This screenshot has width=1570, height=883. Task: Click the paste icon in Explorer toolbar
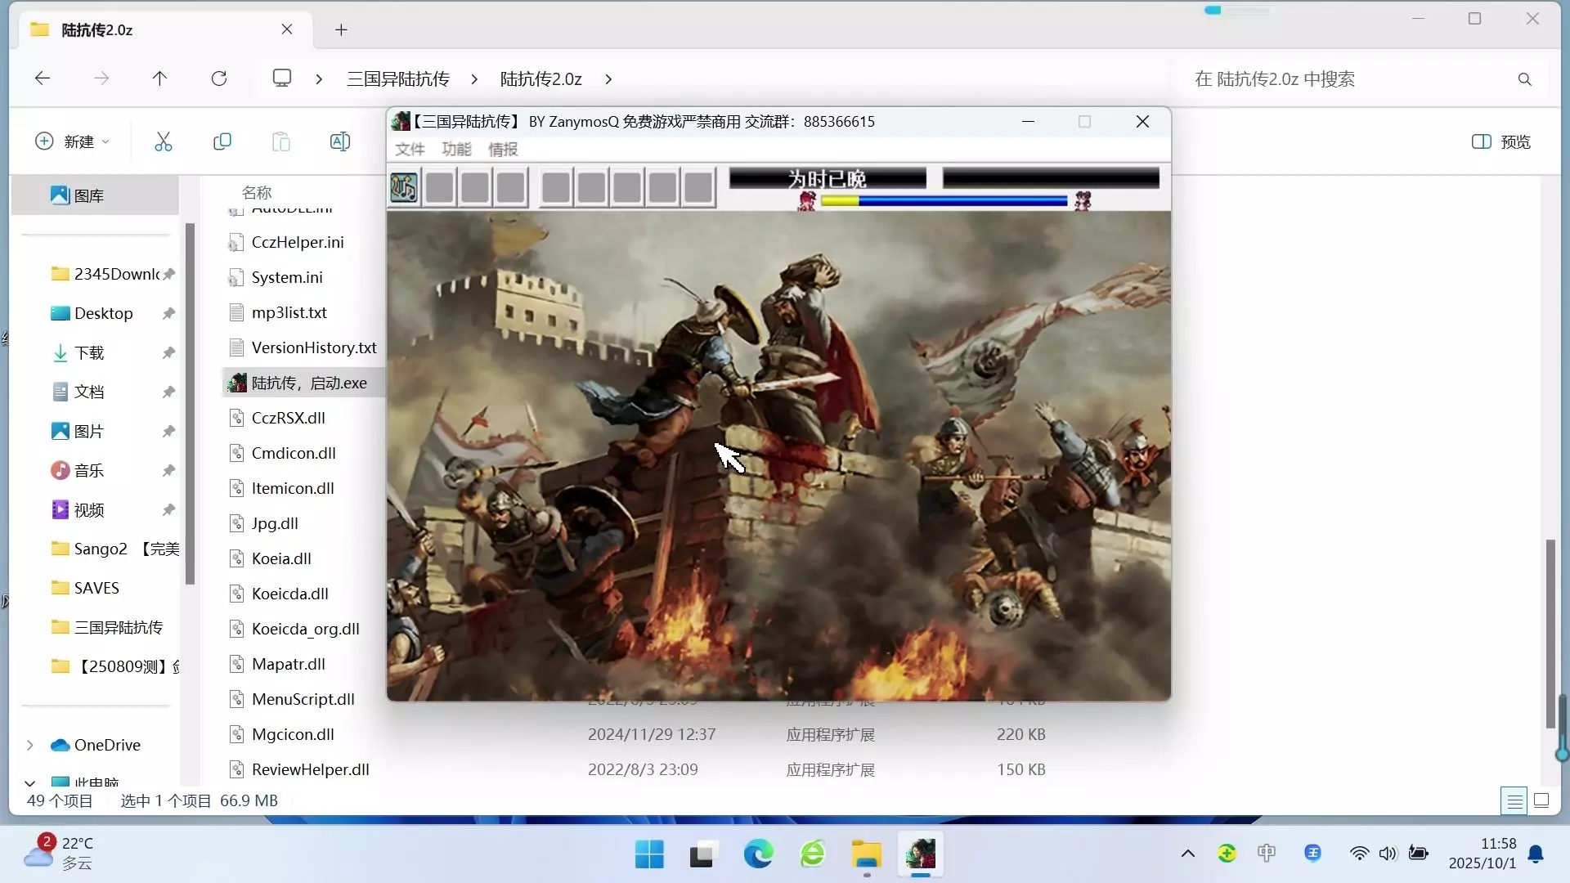[281, 141]
